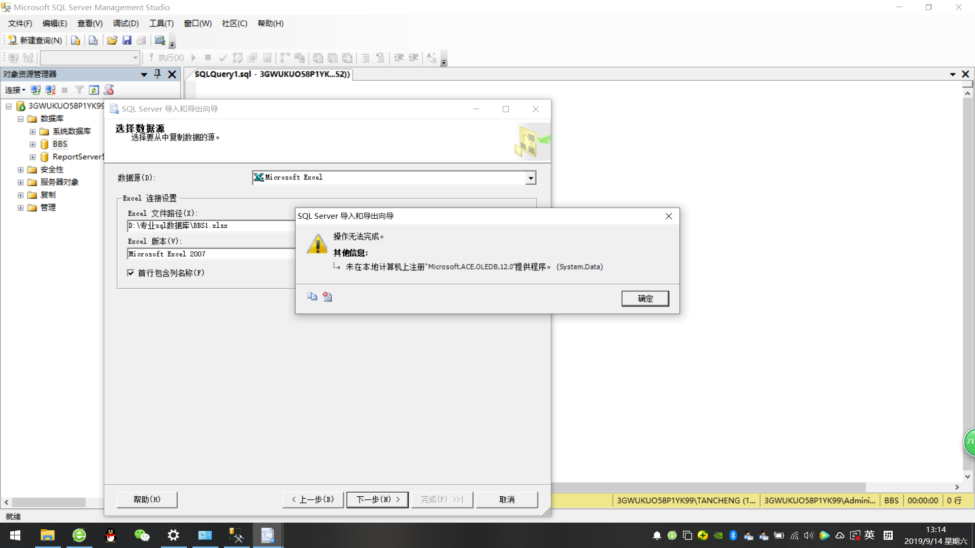The width and height of the screenshot is (975, 548).
Task: Expand the ReportServer database node
Action: coord(32,157)
